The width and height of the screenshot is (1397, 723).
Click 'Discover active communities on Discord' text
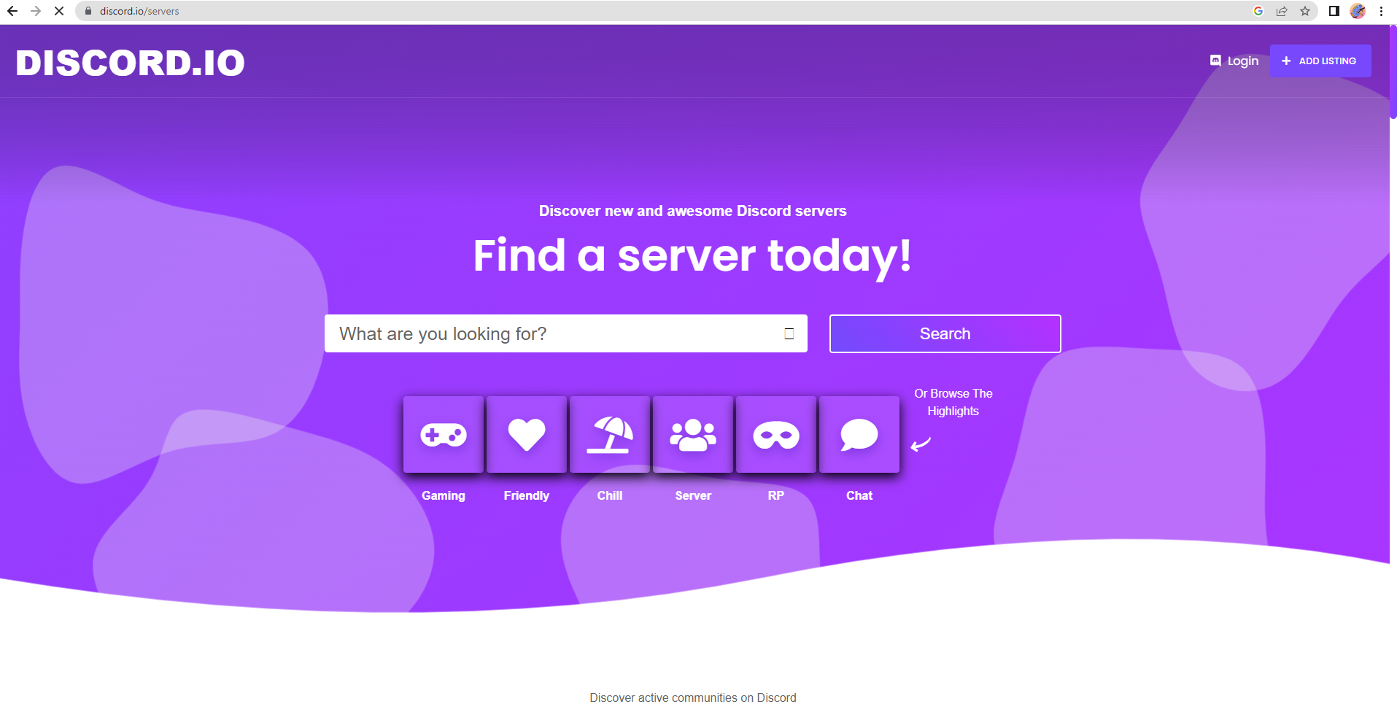point(693,697)
